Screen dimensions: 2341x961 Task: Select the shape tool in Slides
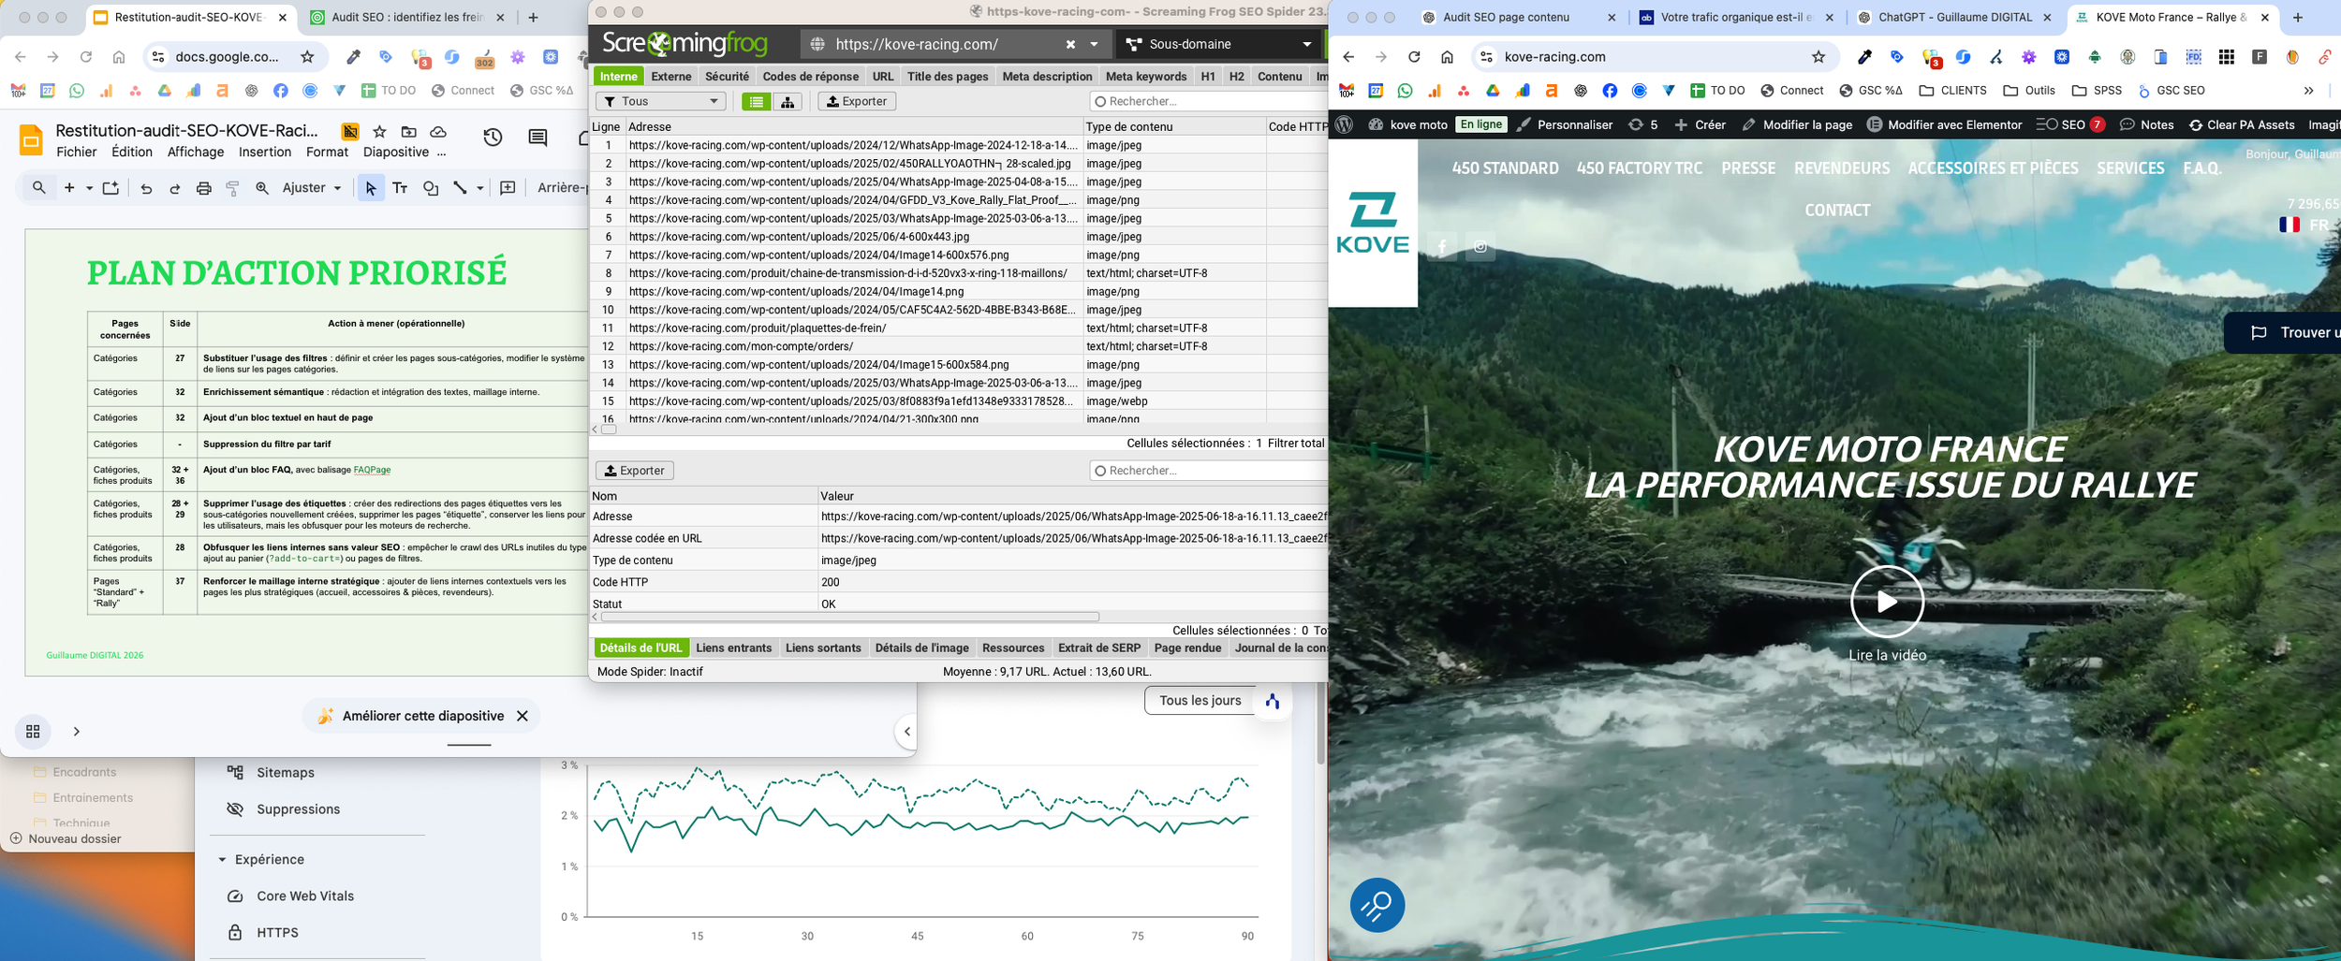click(431, 188)
